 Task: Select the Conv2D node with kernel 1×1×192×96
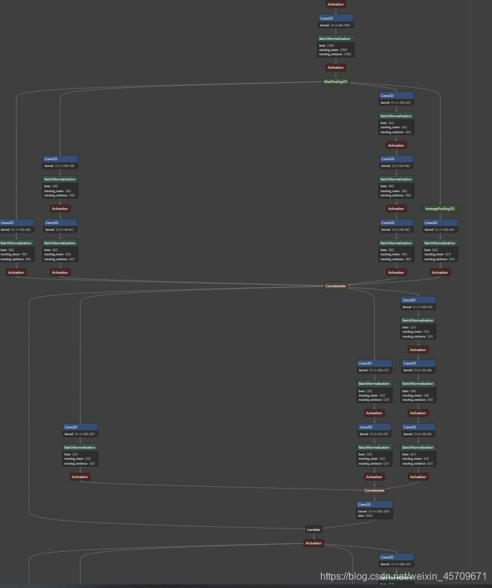pos(17,226)
